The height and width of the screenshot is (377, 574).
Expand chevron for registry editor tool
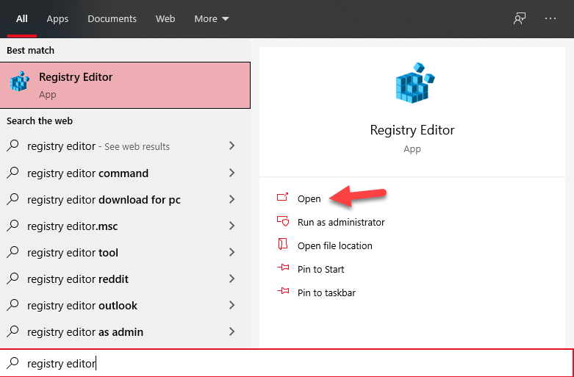tap(232, 253)
